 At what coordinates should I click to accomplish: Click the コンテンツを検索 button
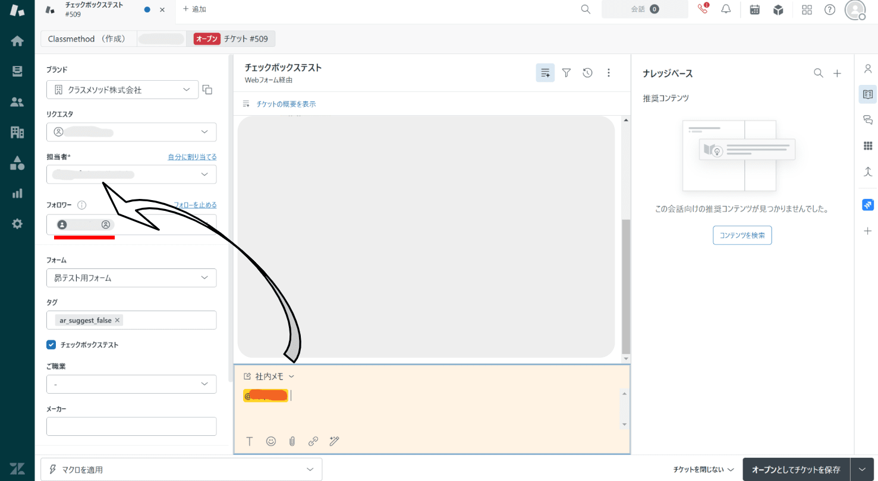pos(742,235)
